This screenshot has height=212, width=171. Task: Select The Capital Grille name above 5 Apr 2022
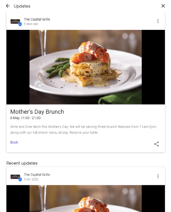click(x=37, y=175)
